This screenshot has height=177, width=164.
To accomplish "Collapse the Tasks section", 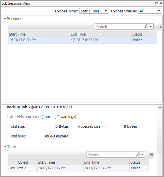I will (x=5, y=147).
